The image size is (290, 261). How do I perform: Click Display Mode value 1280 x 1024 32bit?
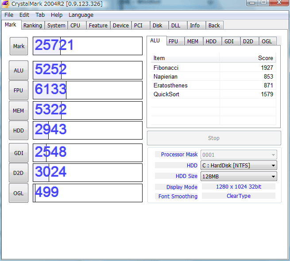(239, 187)
